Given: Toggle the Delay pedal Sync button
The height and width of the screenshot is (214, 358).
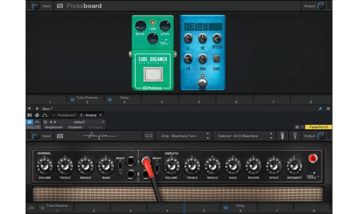Looking at the screenshot, I should (216, 58).
